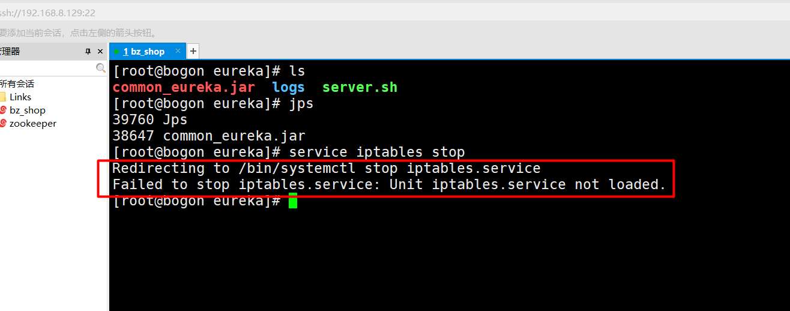Click the zookeeper session icon
790x311 pixels.
2,123
